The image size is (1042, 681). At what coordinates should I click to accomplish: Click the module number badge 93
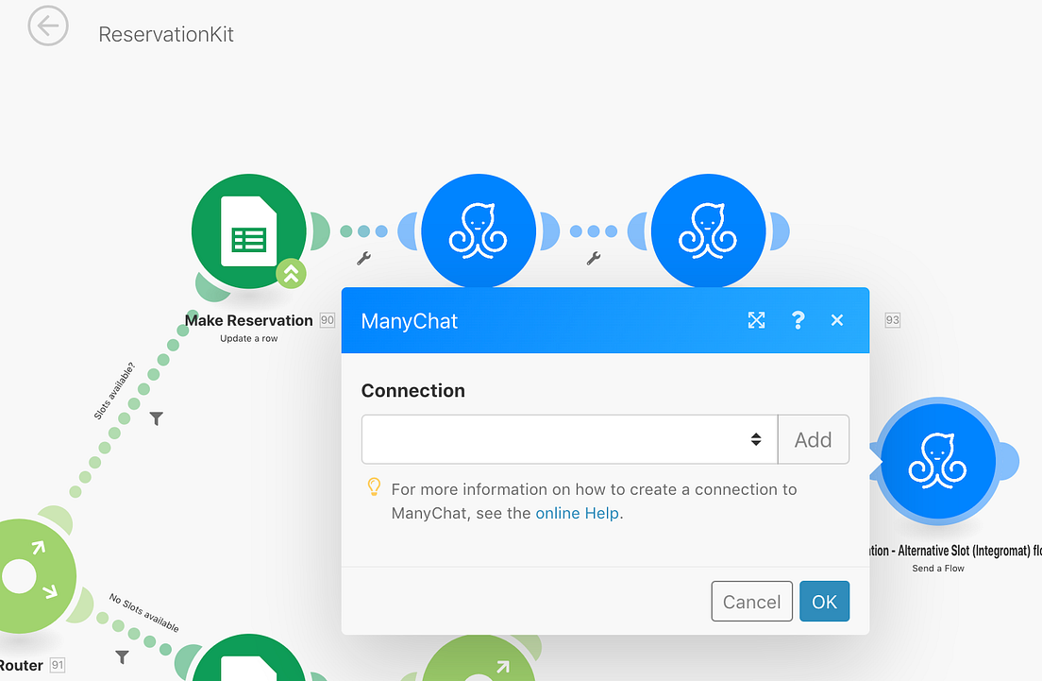pyautogui.click(x=893, y=320)
